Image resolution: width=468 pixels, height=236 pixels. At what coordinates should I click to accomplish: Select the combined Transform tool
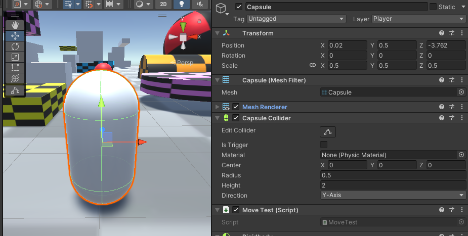point(15,78)
